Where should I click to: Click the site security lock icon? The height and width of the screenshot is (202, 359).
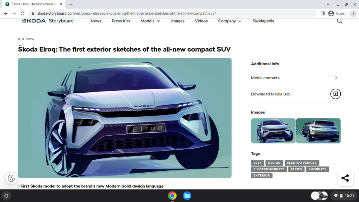coord(33,14)
